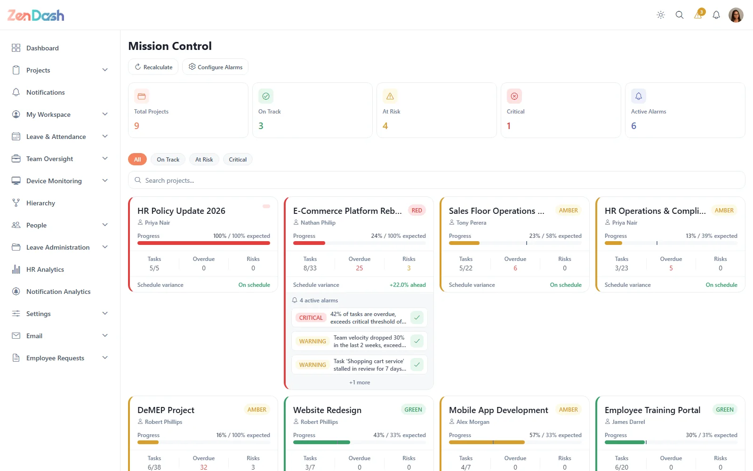This screenshot has height=471, width=753.
Task: Open the E-Commerce Platform project card title
Action: 347,211
